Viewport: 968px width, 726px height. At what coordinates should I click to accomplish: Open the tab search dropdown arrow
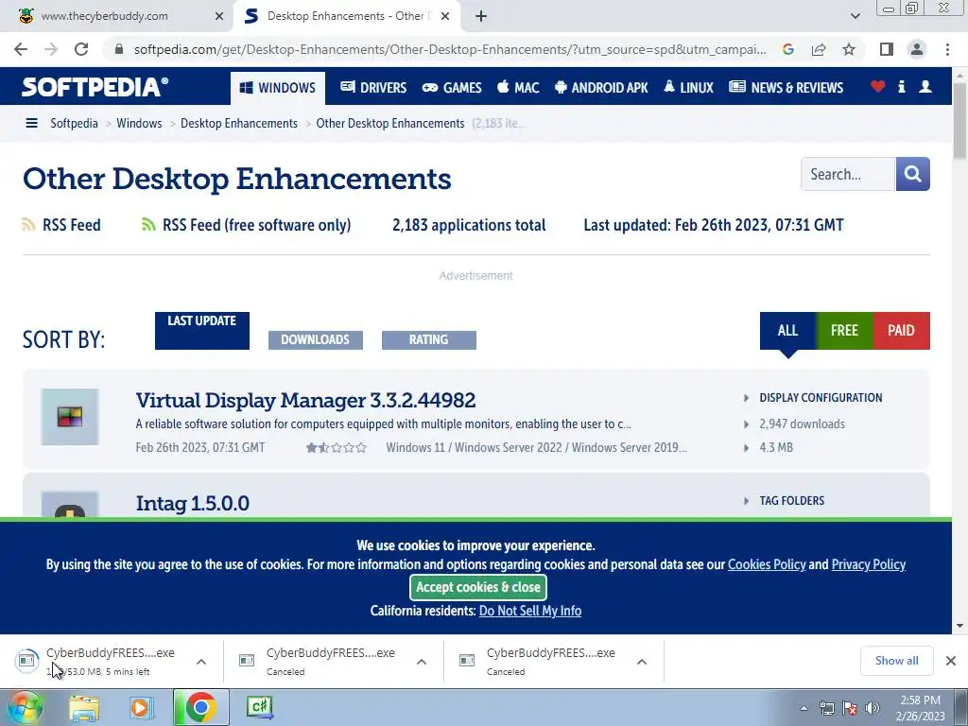click(855, 16)
